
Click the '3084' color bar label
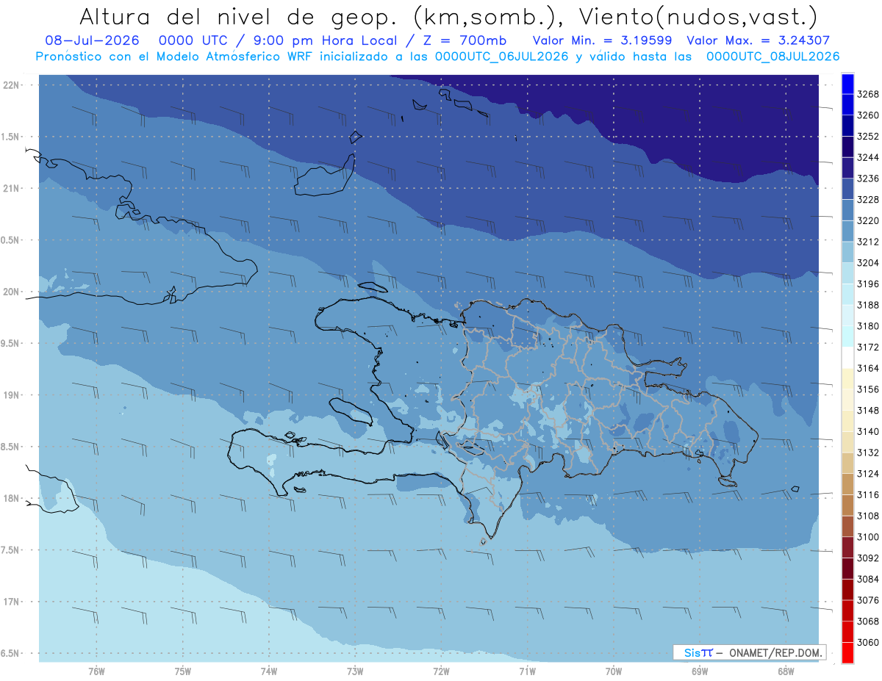(868, 579)
